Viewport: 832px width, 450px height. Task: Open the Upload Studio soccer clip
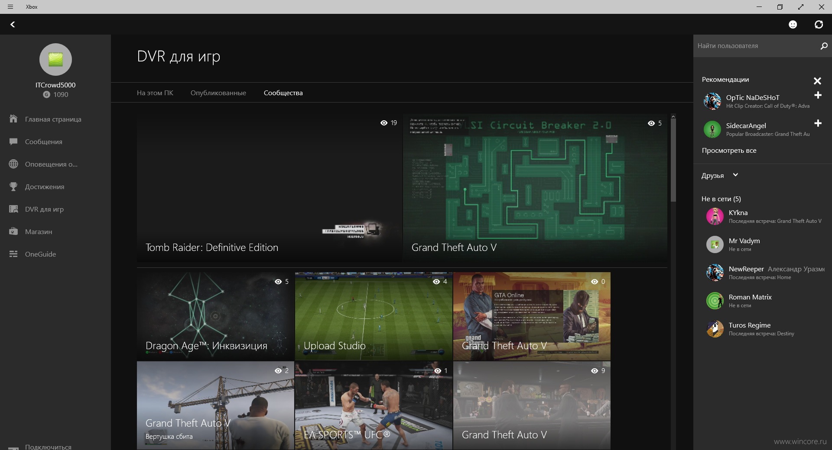(374, 316)
